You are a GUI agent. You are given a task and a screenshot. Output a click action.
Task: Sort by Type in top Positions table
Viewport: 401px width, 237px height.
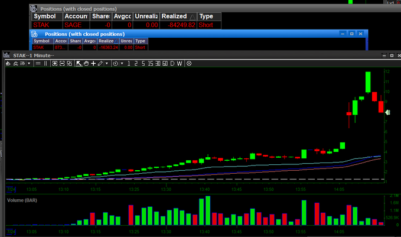[209, 17]
